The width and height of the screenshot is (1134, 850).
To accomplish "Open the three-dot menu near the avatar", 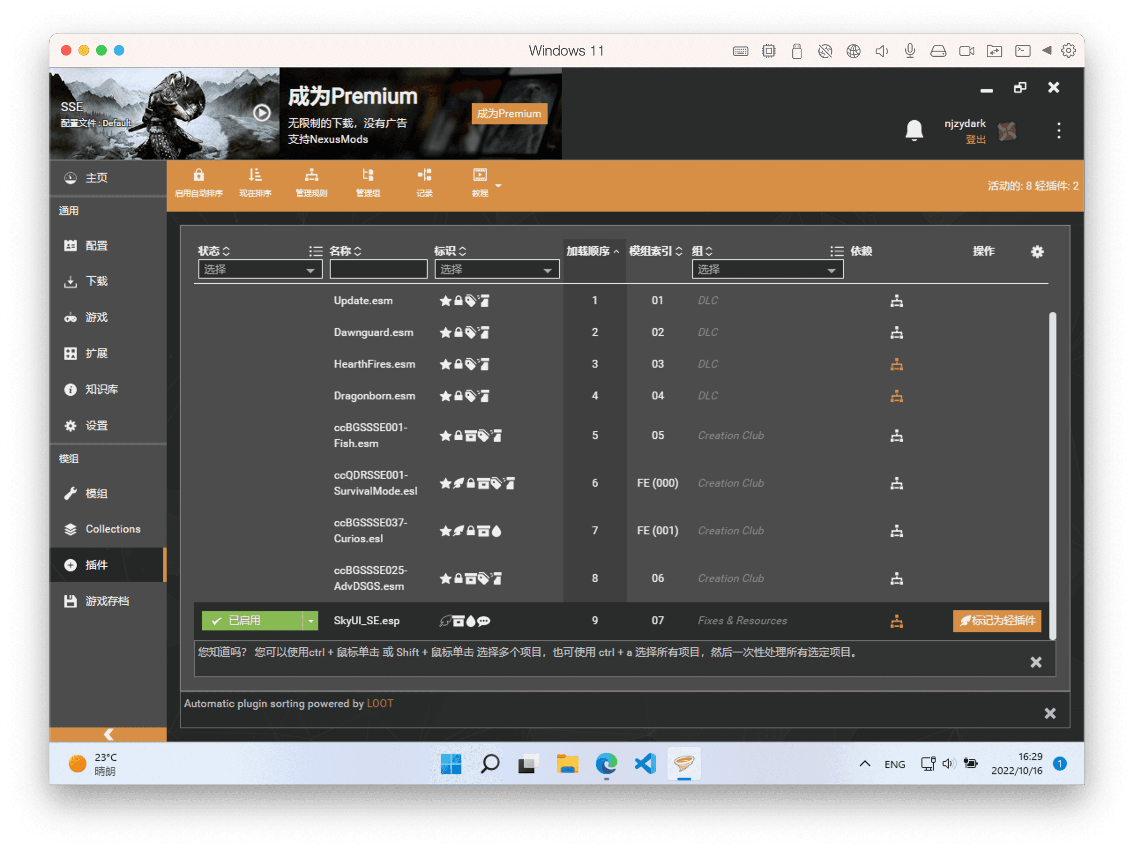I will 1059,130.
